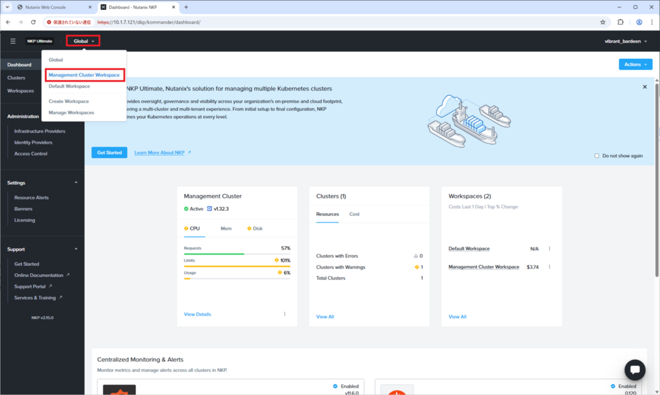Screen dimensions: 660x395
Task: Switch to the Resources tab
Action: tap(327, 214)
